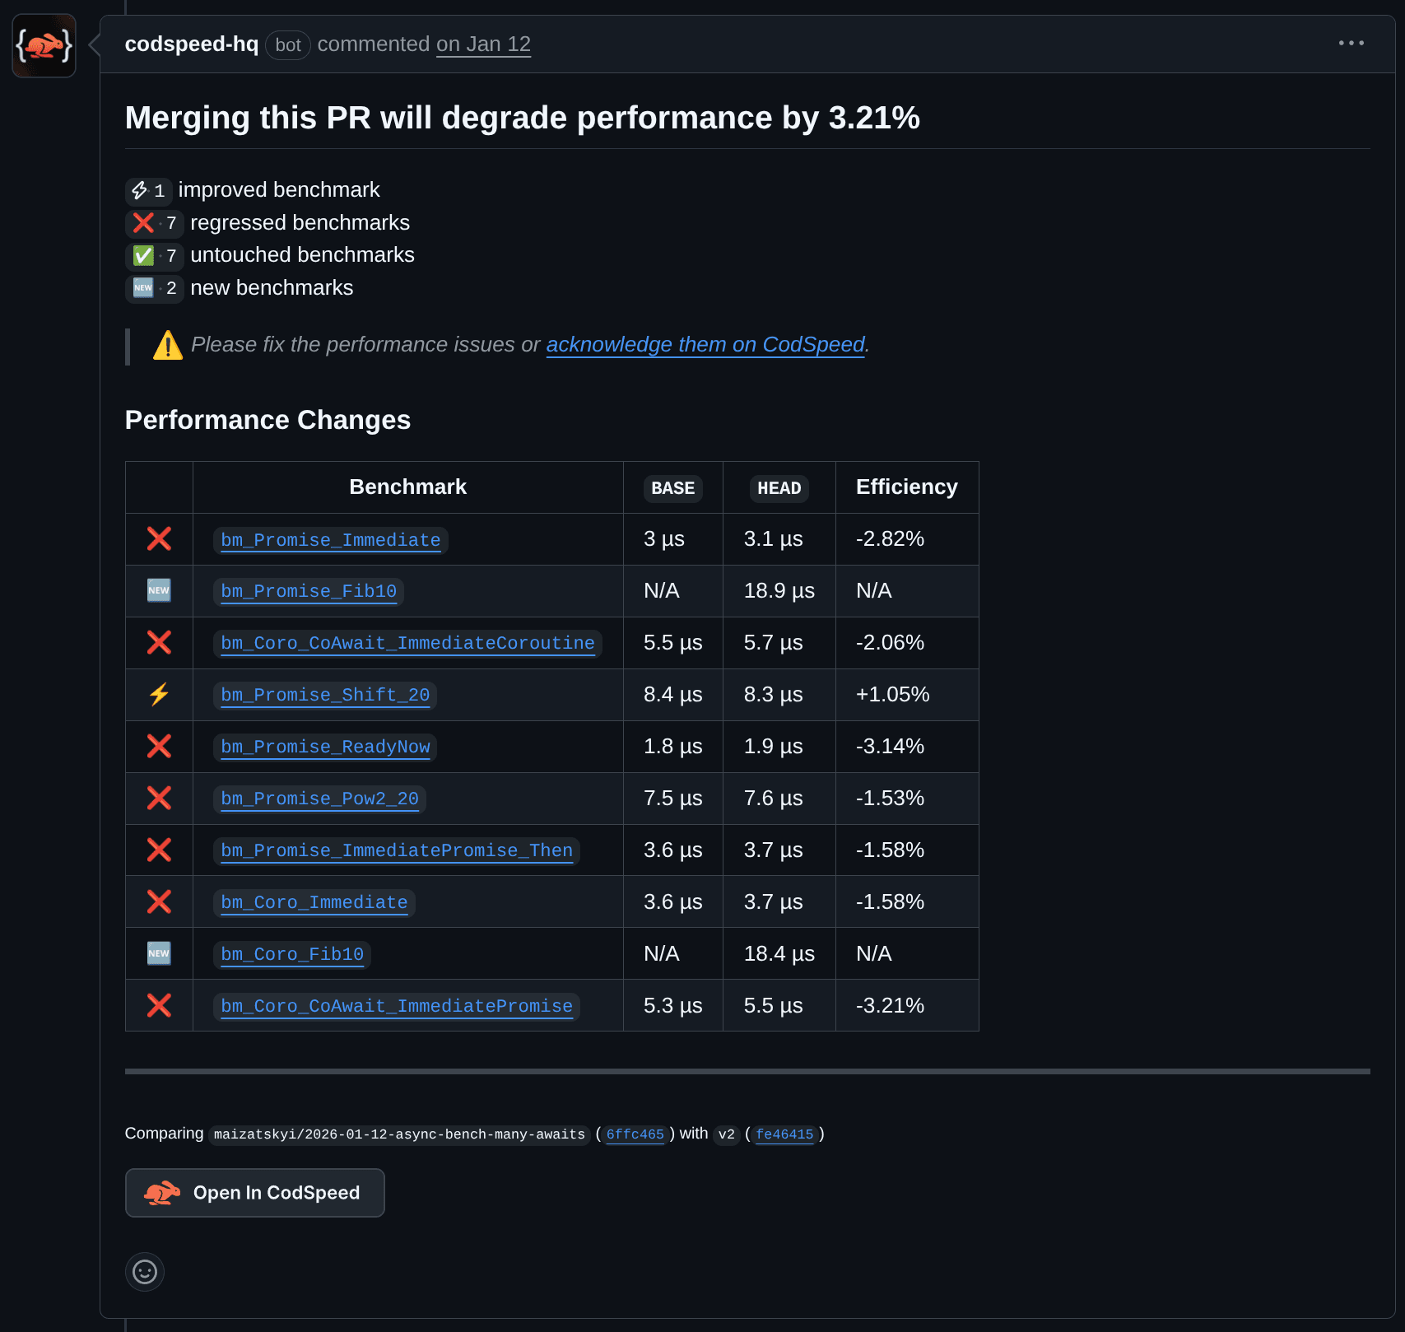Screen dimensions: 1405x1332
Task: Click the rabbit icon in Open In CodSpeed
Action: [162, 1193]
